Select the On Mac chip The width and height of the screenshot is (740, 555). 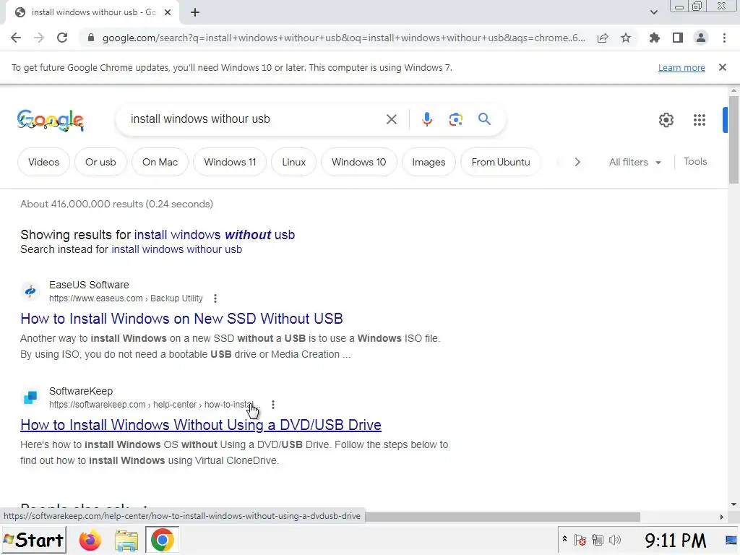[160, 163]
